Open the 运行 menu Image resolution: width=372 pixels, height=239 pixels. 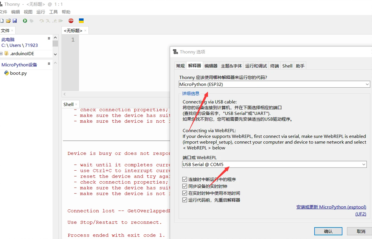[x=41, y=12]
